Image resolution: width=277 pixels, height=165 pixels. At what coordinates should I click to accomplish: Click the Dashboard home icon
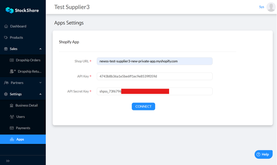pyautogui.click(x=6, y=26)
